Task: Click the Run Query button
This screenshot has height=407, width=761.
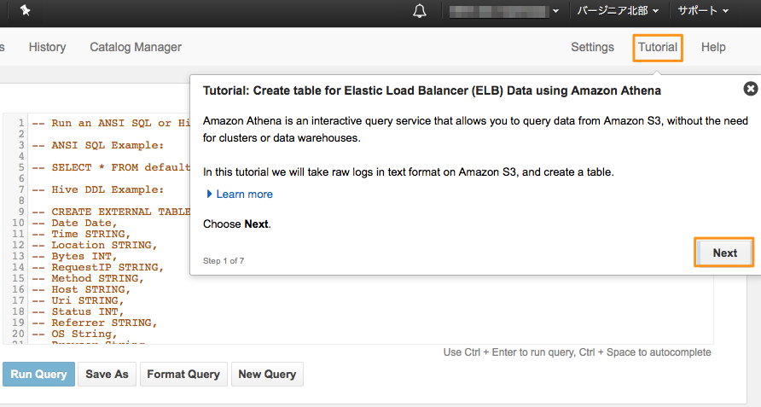Action: point(39,374)
